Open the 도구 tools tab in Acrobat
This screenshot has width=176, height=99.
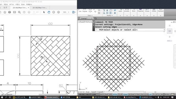click(x=5, y=8)
